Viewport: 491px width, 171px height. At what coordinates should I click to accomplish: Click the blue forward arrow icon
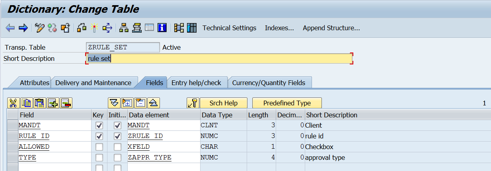pyautogui.click(x=23, y=28)
